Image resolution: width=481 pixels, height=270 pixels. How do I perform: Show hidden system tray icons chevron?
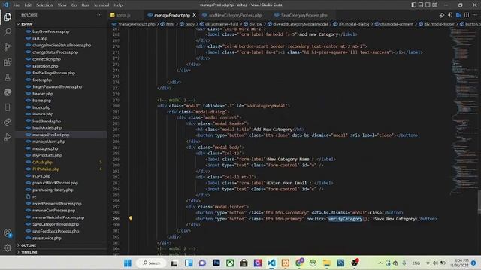[380, 263]
